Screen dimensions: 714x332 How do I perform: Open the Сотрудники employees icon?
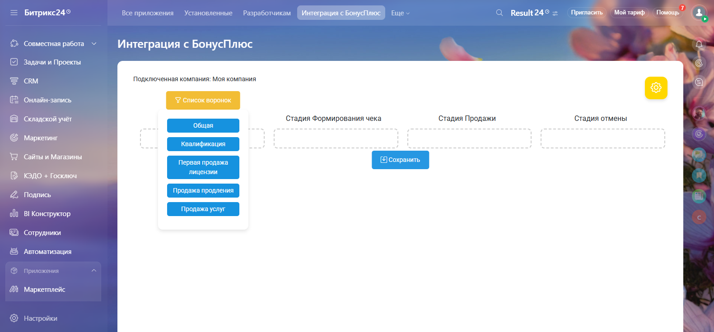tap(14, 232)
